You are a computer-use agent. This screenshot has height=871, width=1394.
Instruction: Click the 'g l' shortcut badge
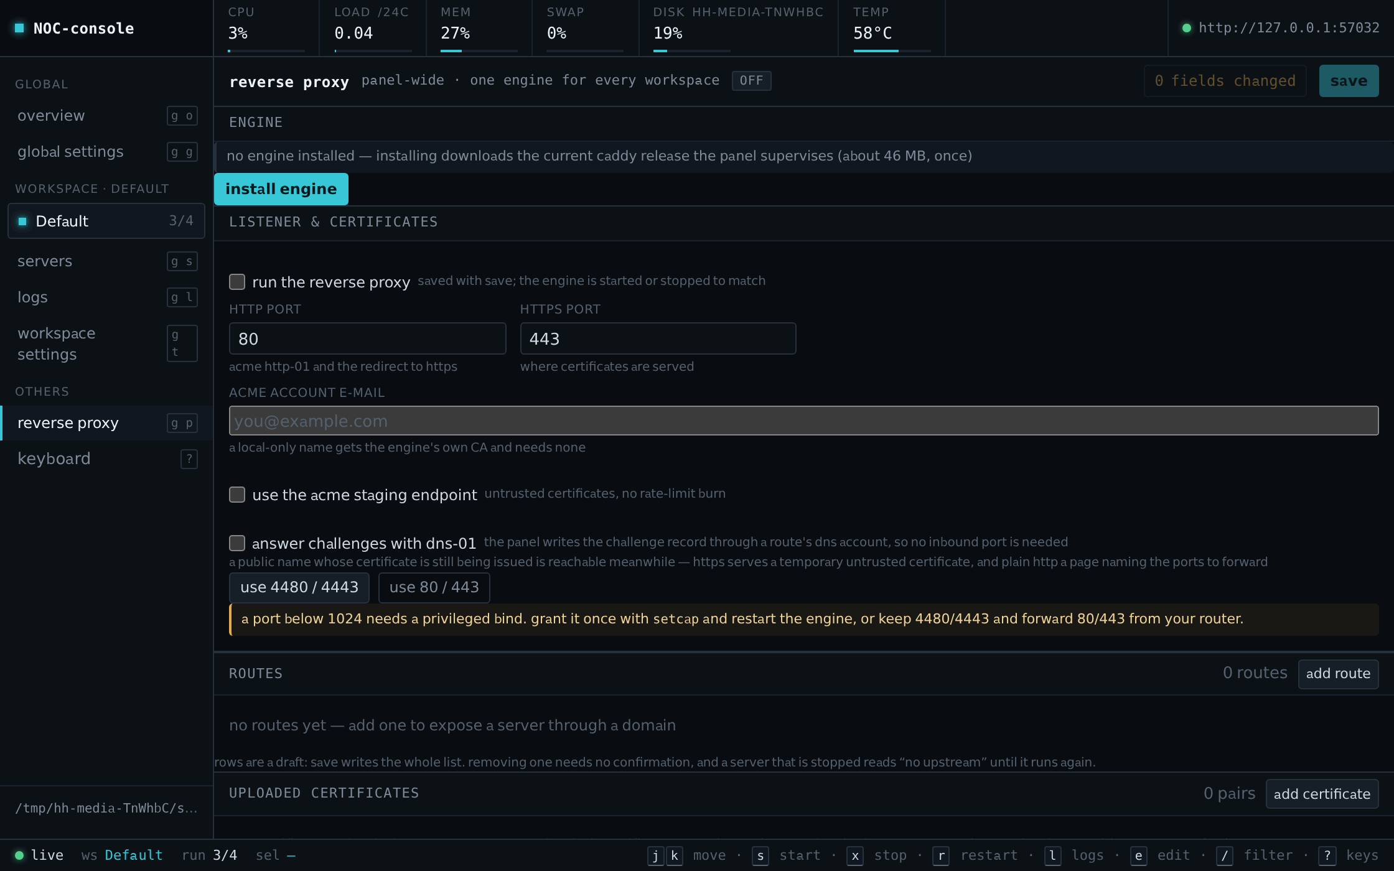click(x=182, y=297)
